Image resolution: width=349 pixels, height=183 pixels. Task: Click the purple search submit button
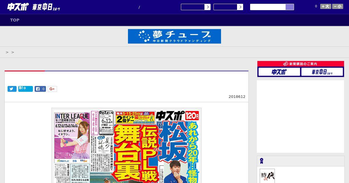290,7
